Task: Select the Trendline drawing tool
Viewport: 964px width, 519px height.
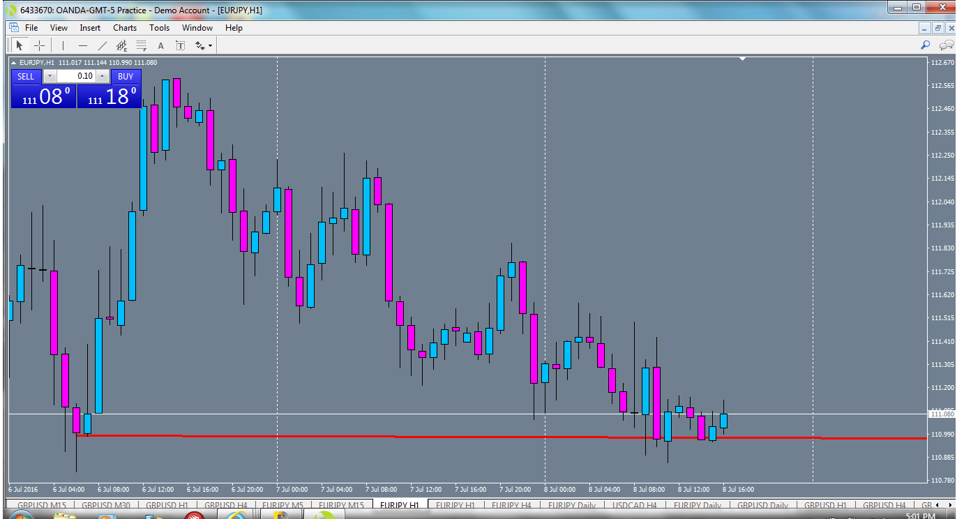Action: (102, 45)
